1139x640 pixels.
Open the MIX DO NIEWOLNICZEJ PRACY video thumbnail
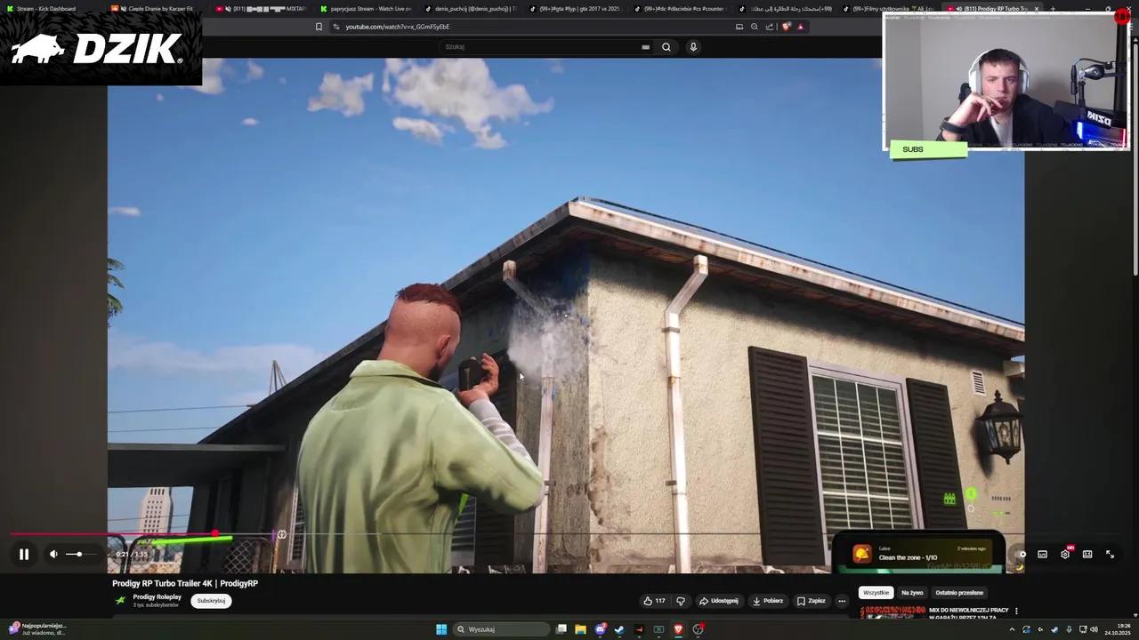(x=893, y=612)
